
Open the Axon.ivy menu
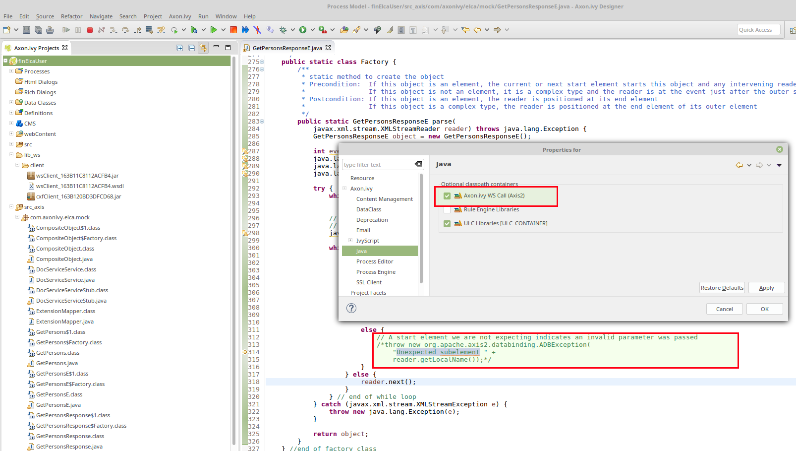pos(180,16)
